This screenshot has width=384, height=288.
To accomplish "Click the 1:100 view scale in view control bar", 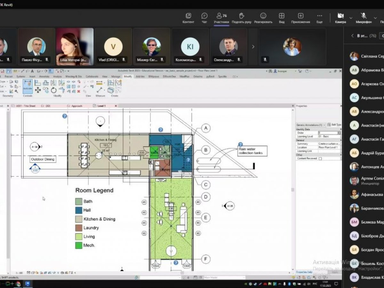I will (x=19, y=273).
